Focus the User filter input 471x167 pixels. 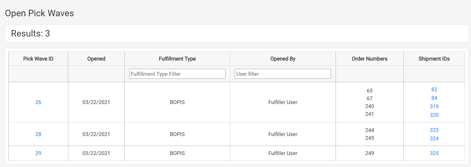click(283, 74)
